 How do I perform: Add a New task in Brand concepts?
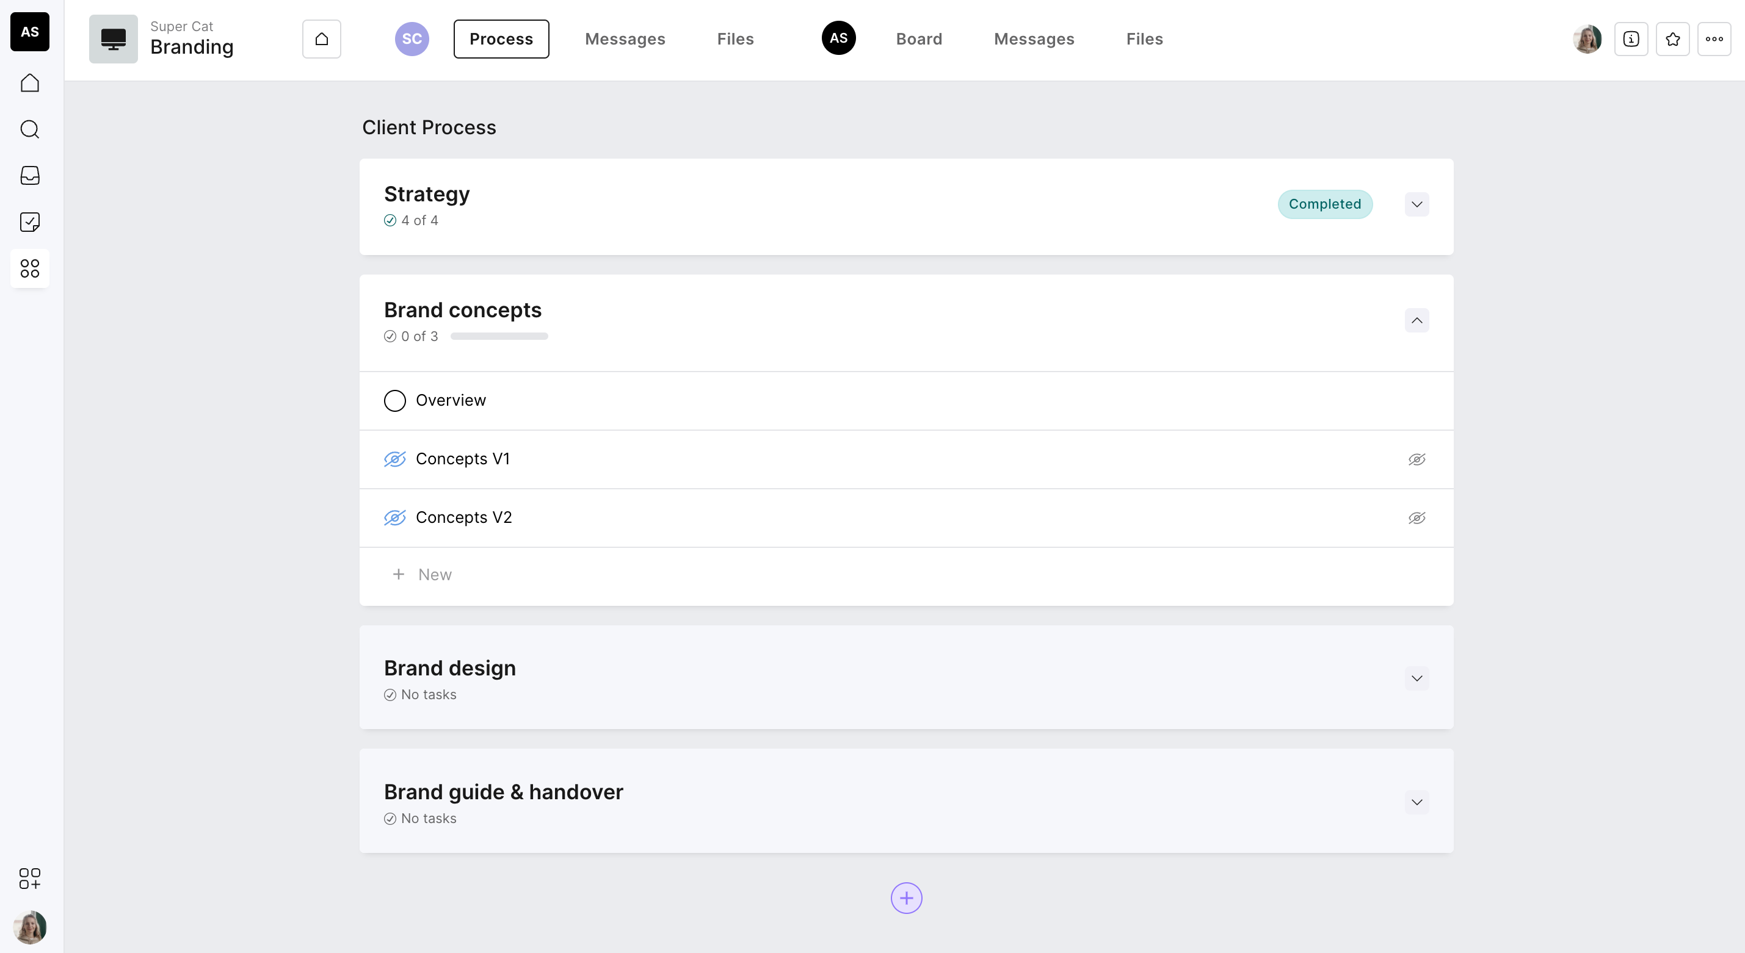(x=434, y=575)
